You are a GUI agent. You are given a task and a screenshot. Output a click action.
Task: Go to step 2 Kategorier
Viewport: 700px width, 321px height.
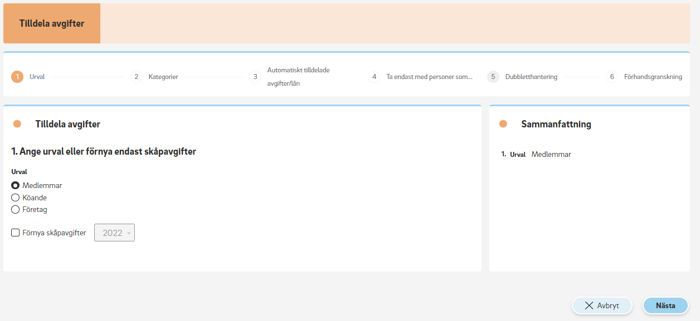pyautogui.click(x=154, y=77)
